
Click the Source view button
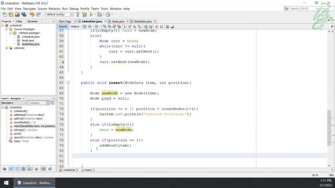click(x=63, y=27)
